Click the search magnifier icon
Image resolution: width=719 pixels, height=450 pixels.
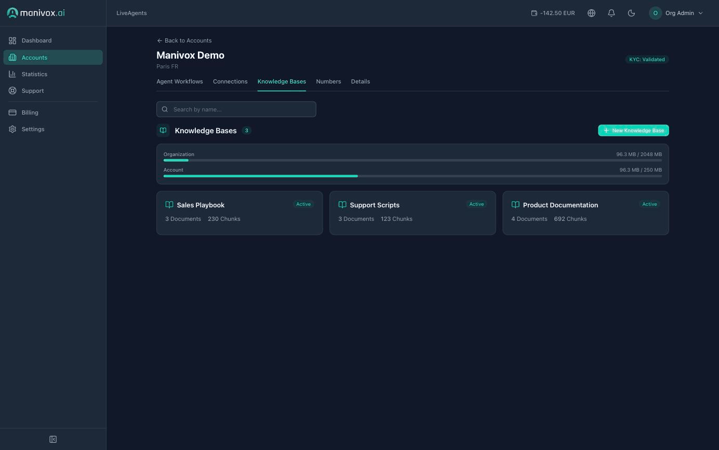point(165,109)
